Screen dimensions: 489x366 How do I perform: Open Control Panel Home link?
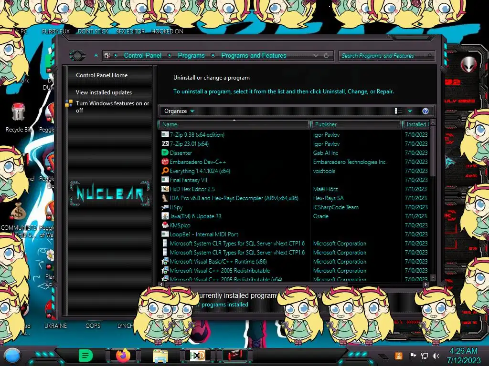point(102,75)
